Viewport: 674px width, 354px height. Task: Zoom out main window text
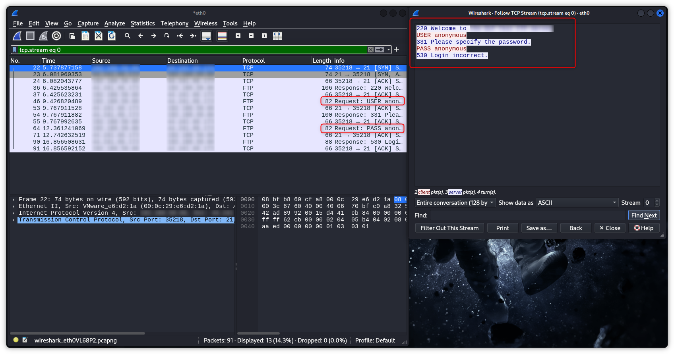coord(251,36)
